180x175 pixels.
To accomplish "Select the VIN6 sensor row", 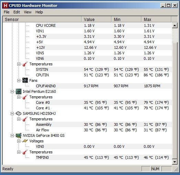I will pyautogui.click(x=104, y=58).
